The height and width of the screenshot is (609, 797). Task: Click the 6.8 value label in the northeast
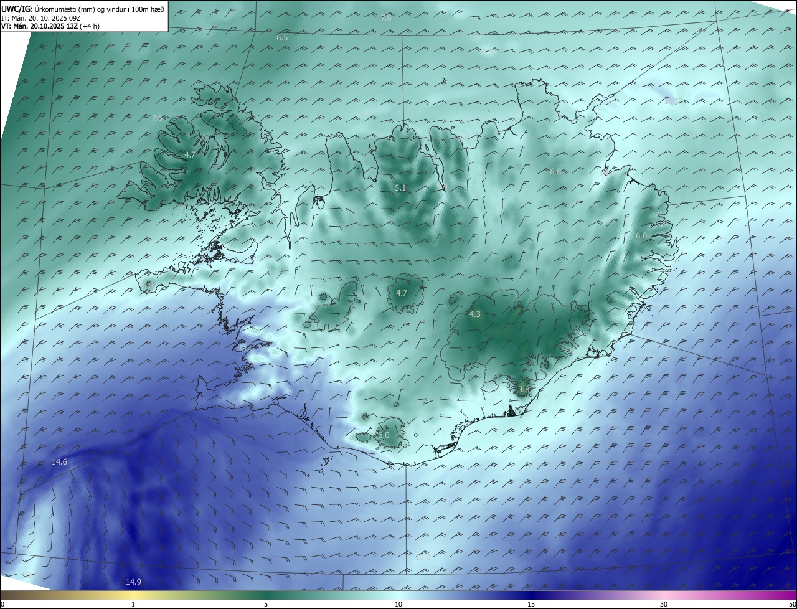(555, 171)
